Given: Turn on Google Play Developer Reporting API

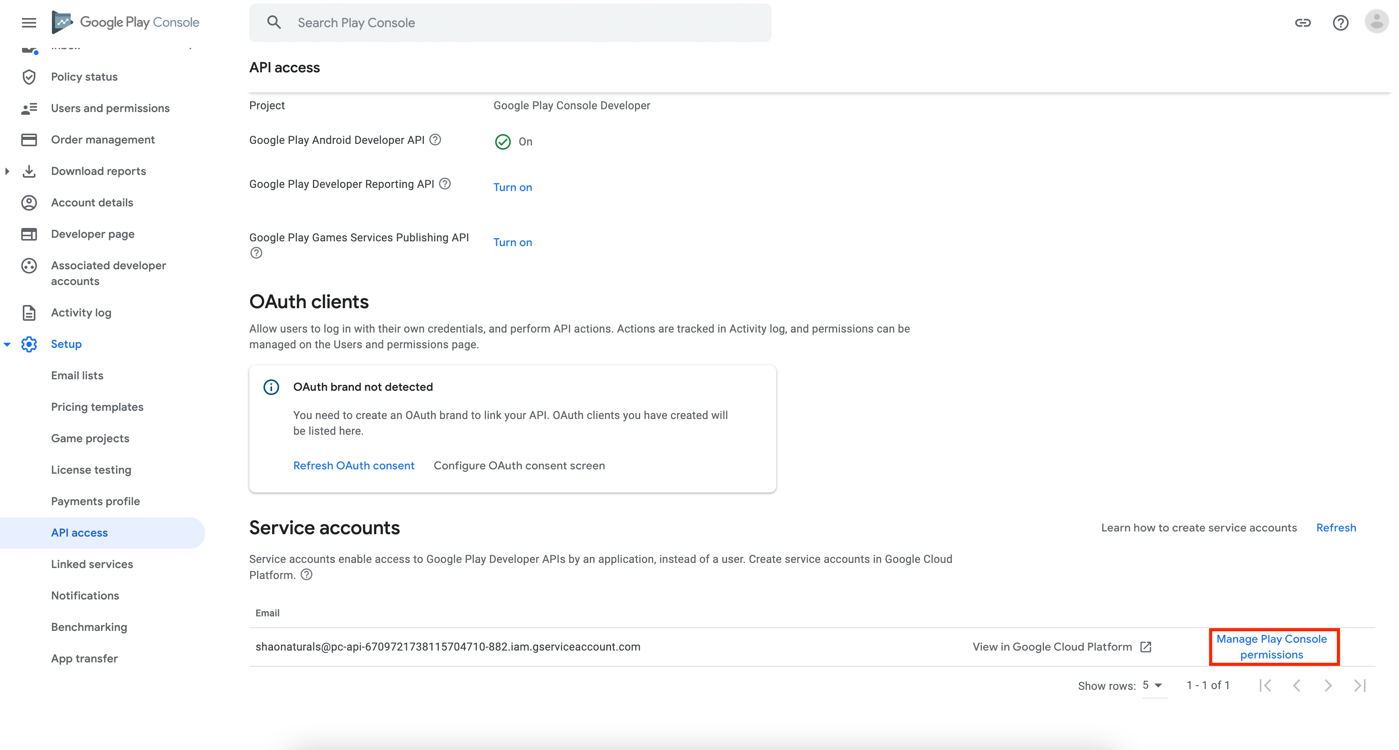Looking at the screenshot, I should point(512,187).
